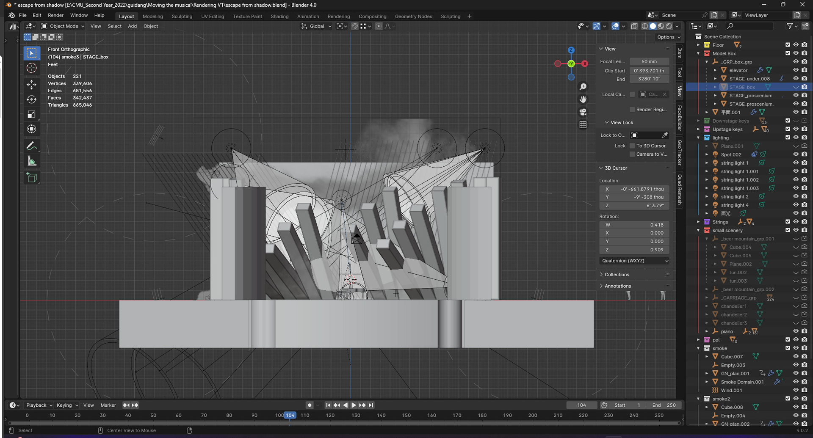Click the Focal Length 50 mm field
The width and height of the screenshot is (813, 438).
[649, 61]
